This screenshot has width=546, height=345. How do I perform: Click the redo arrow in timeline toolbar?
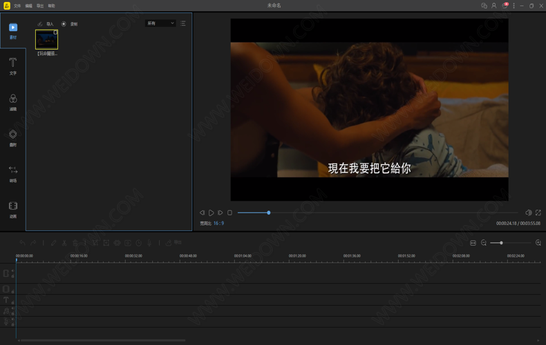[x=33, y=243]
